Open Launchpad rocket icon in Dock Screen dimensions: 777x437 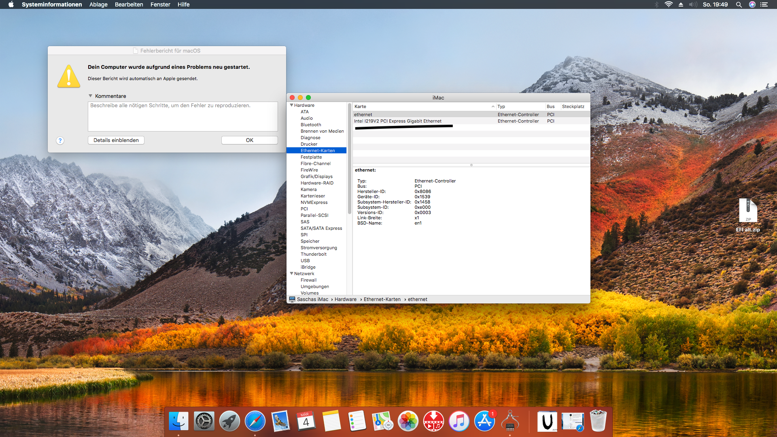pyautogui.click(x=229, y=421)
